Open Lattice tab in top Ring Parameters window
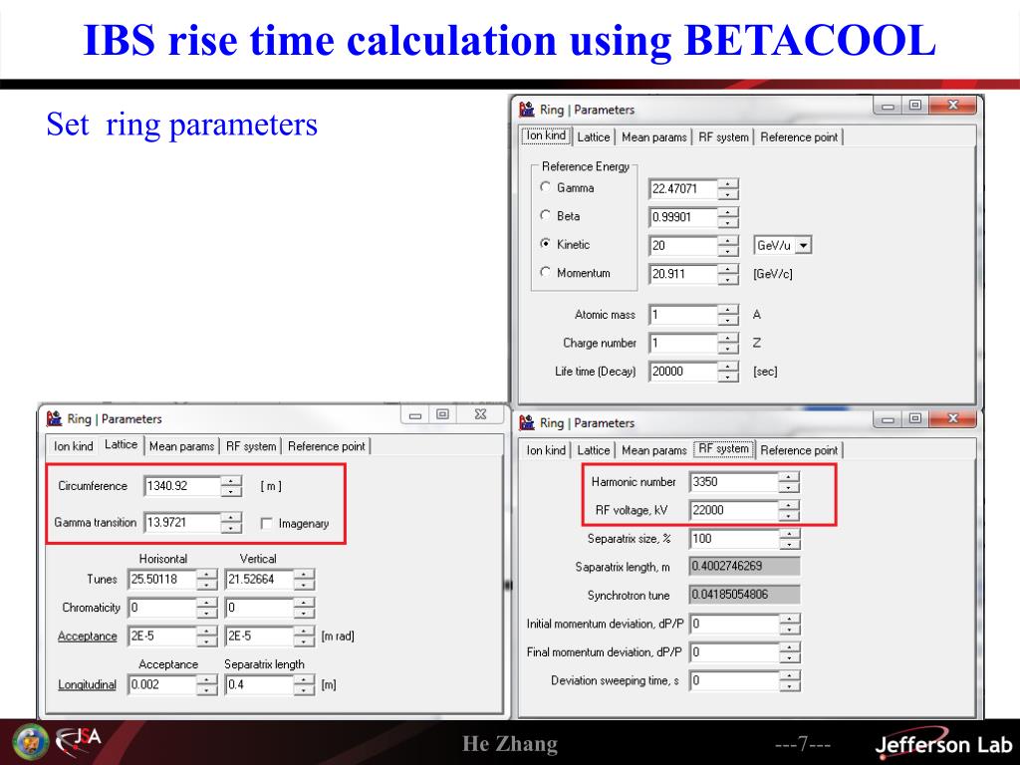 coord(594,137)
